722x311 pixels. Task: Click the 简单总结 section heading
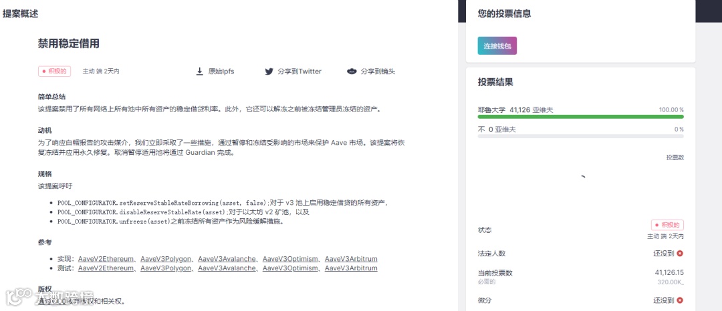[51, 97]
